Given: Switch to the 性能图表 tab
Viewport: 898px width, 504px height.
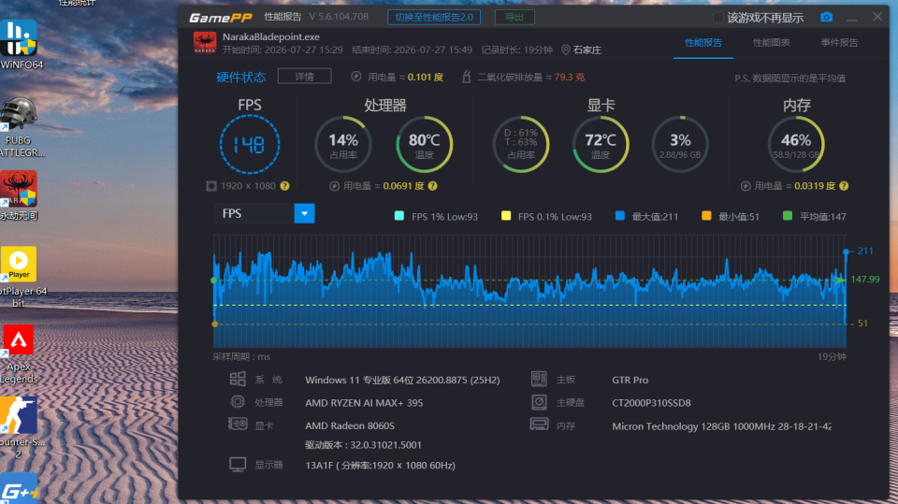Looking at the screenshot, I should point(771,42).
